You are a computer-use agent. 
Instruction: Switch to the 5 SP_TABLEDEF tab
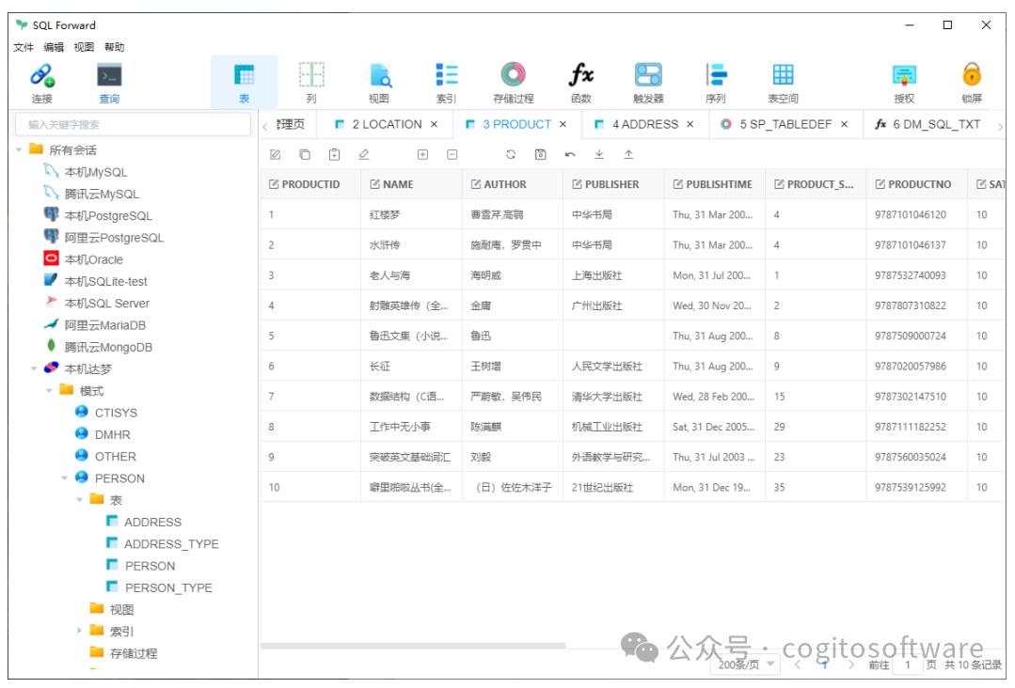[785, 124]
